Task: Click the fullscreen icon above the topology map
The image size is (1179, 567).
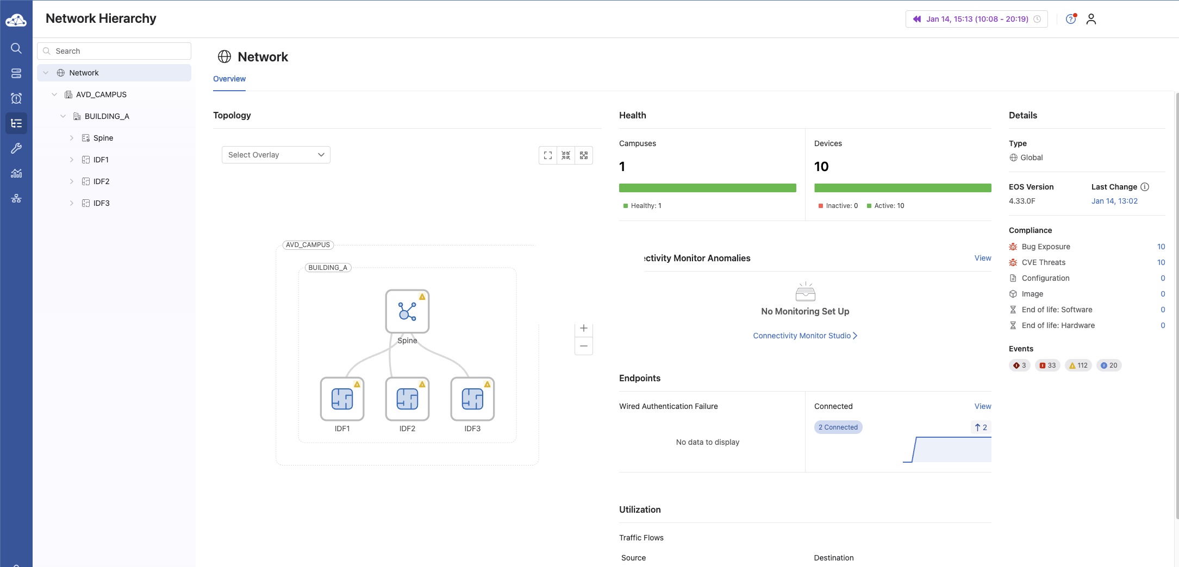Action: point(547,155)
